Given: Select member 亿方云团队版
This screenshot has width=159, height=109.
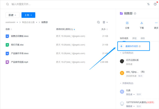Looking at the screenshot, I should [132, 60].
